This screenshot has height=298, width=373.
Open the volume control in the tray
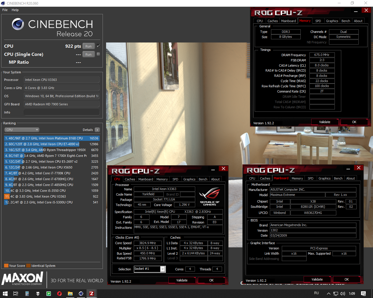(x=343, y=293)
